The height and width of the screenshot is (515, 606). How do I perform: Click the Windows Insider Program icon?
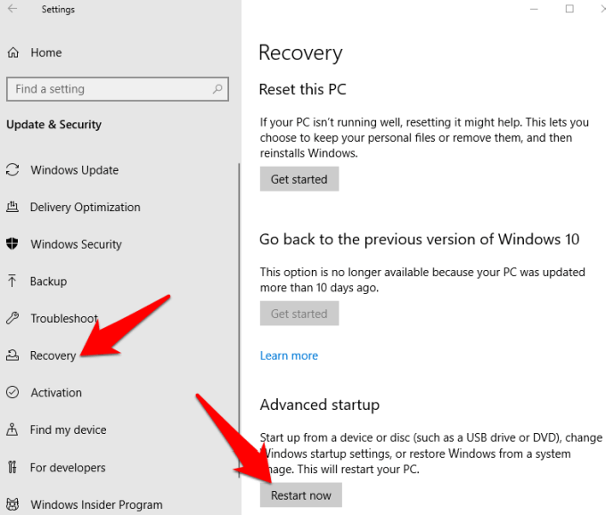click(x=12, y=504)
